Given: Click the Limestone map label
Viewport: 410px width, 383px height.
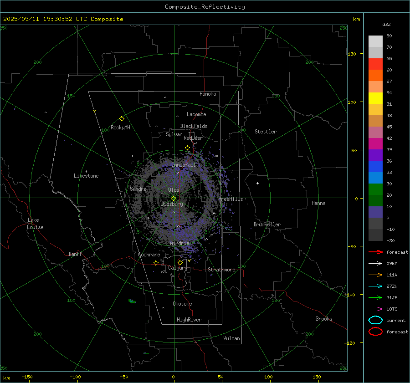Looking at the screenshot, I should tap(86, 176).
